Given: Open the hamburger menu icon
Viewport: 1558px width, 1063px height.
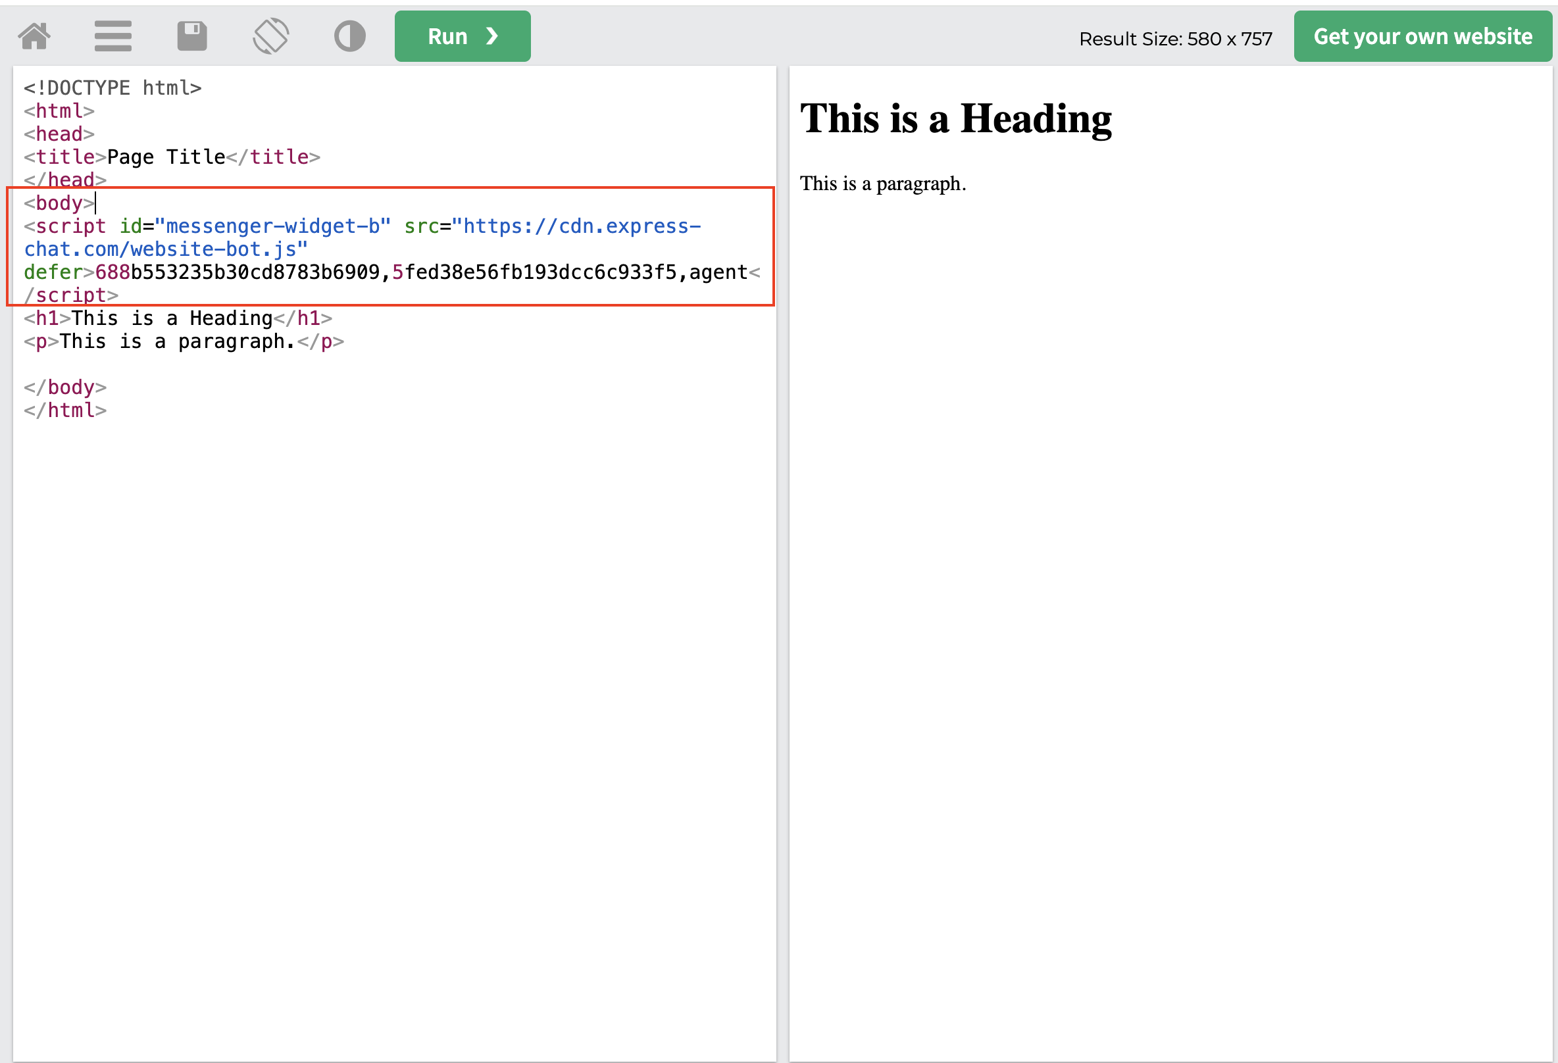Looking at the screenshot, I should [113, 36].
